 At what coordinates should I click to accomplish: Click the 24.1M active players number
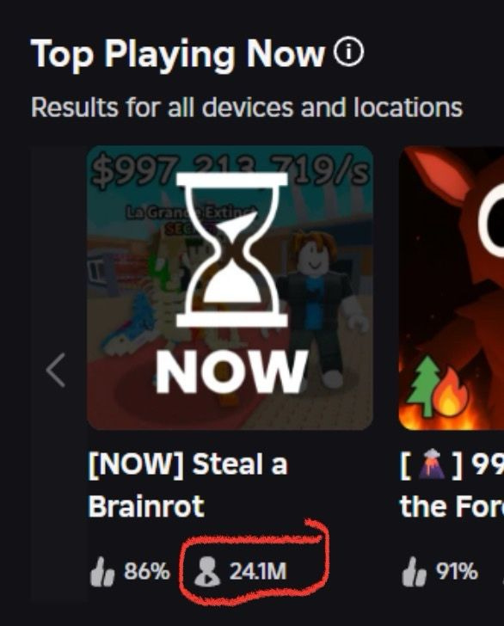258,571
